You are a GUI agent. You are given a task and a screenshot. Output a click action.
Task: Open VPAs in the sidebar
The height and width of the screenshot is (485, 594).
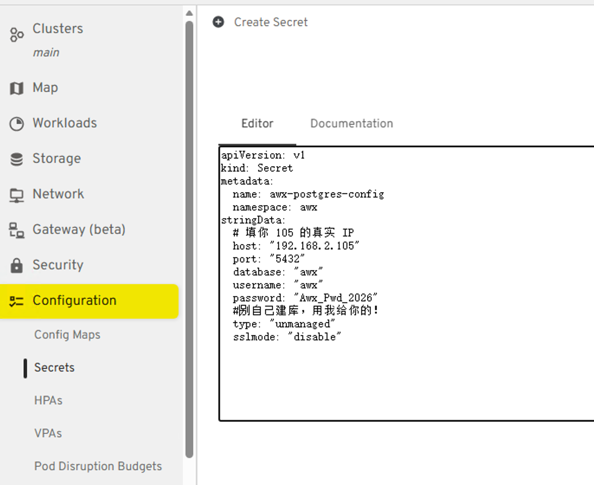click(48, 433)
